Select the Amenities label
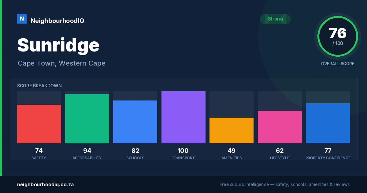Image resolution: width=367 pixels, height=193 pixels. pos(232,158)
